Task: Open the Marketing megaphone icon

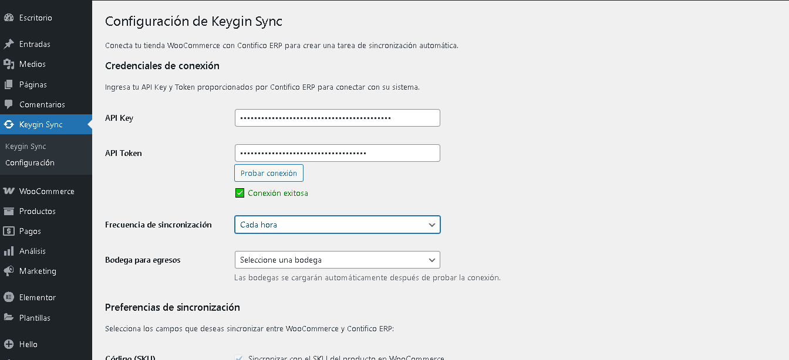Action: (9, 270)
